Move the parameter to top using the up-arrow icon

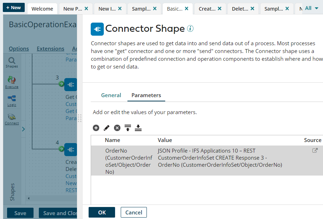[127, 128]
